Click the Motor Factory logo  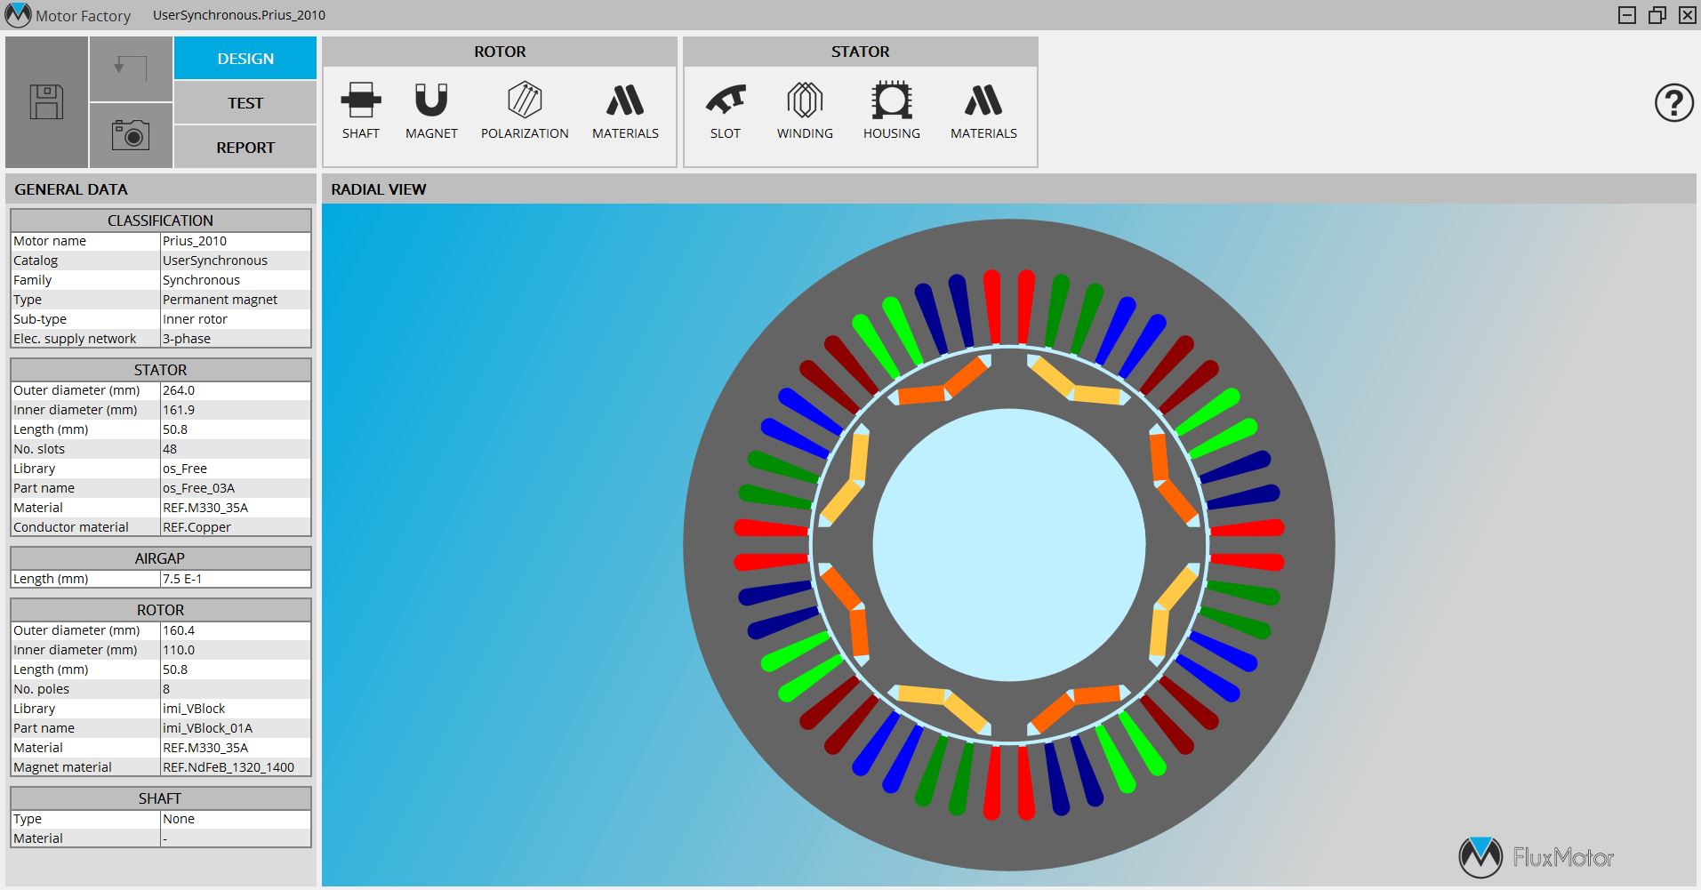[14, 14]
